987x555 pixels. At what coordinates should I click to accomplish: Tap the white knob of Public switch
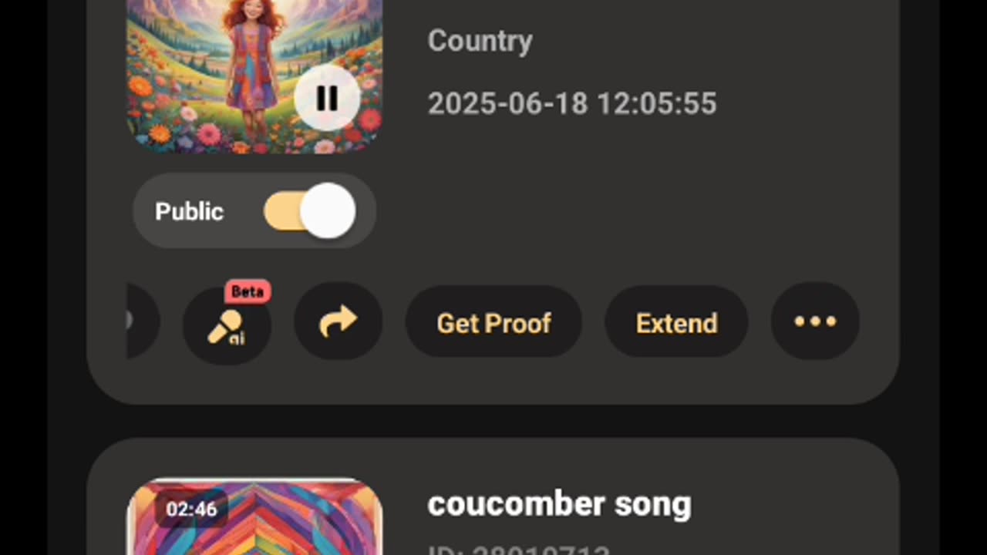pos(328,211)
